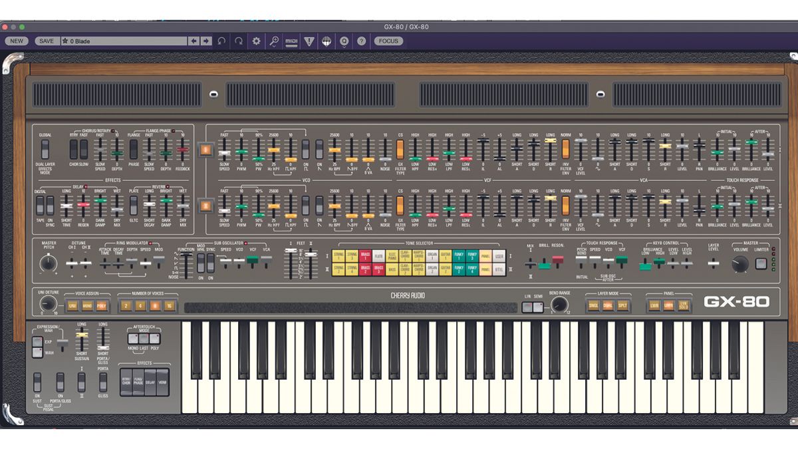
Task: Click the SAVE button
Action: click(45, 41)
